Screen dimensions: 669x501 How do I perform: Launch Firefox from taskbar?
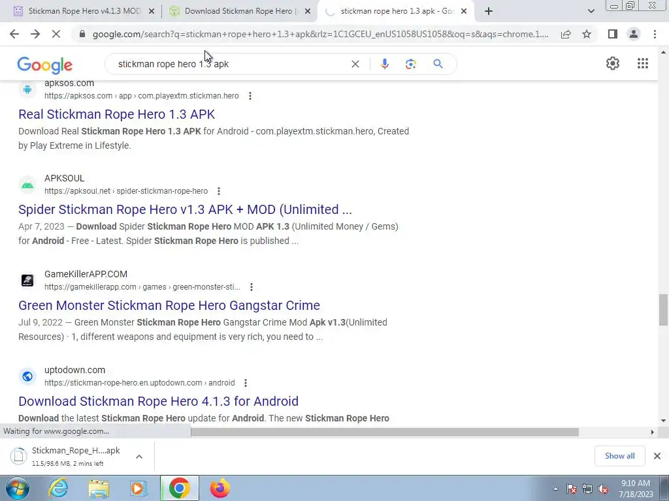[x=220, y=488]
